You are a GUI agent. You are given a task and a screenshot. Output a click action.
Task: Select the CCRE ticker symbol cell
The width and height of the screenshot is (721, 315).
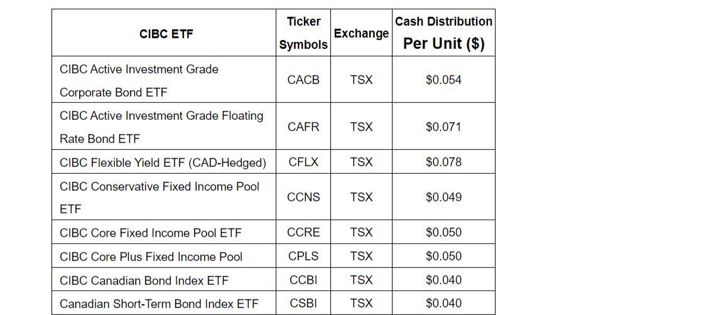click(x=303, y=232)
